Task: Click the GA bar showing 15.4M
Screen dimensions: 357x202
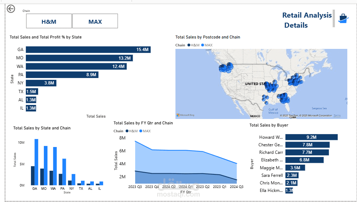Action: coord(88,50)
